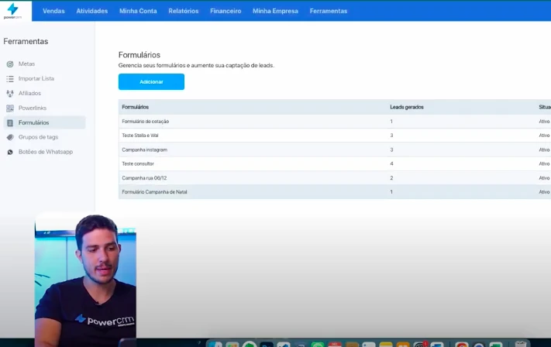Image resolution: width=551 pixels, height=347 pixels.
Task: Open the Vendas menu
Action: click(x=53, y=11)
